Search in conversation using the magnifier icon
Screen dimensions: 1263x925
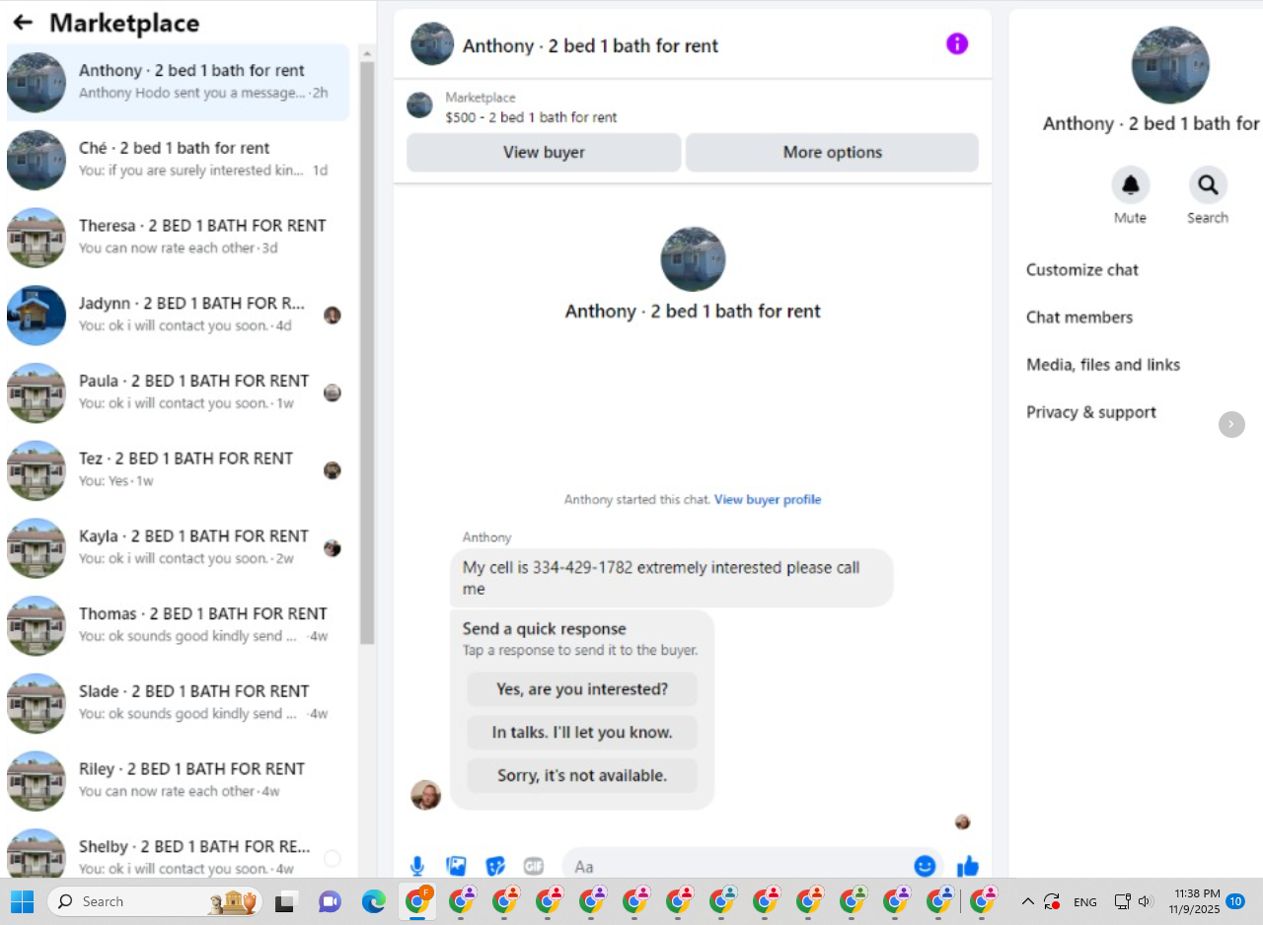[1208, 184]
